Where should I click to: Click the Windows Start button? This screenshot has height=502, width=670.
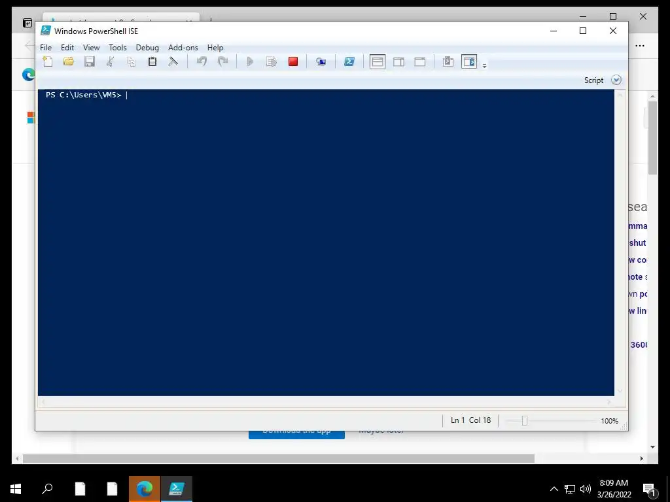click(x=16, y=489)
